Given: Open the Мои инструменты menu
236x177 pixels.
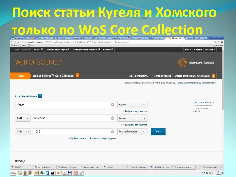Looking at the screenshot, I should [140, 76].
